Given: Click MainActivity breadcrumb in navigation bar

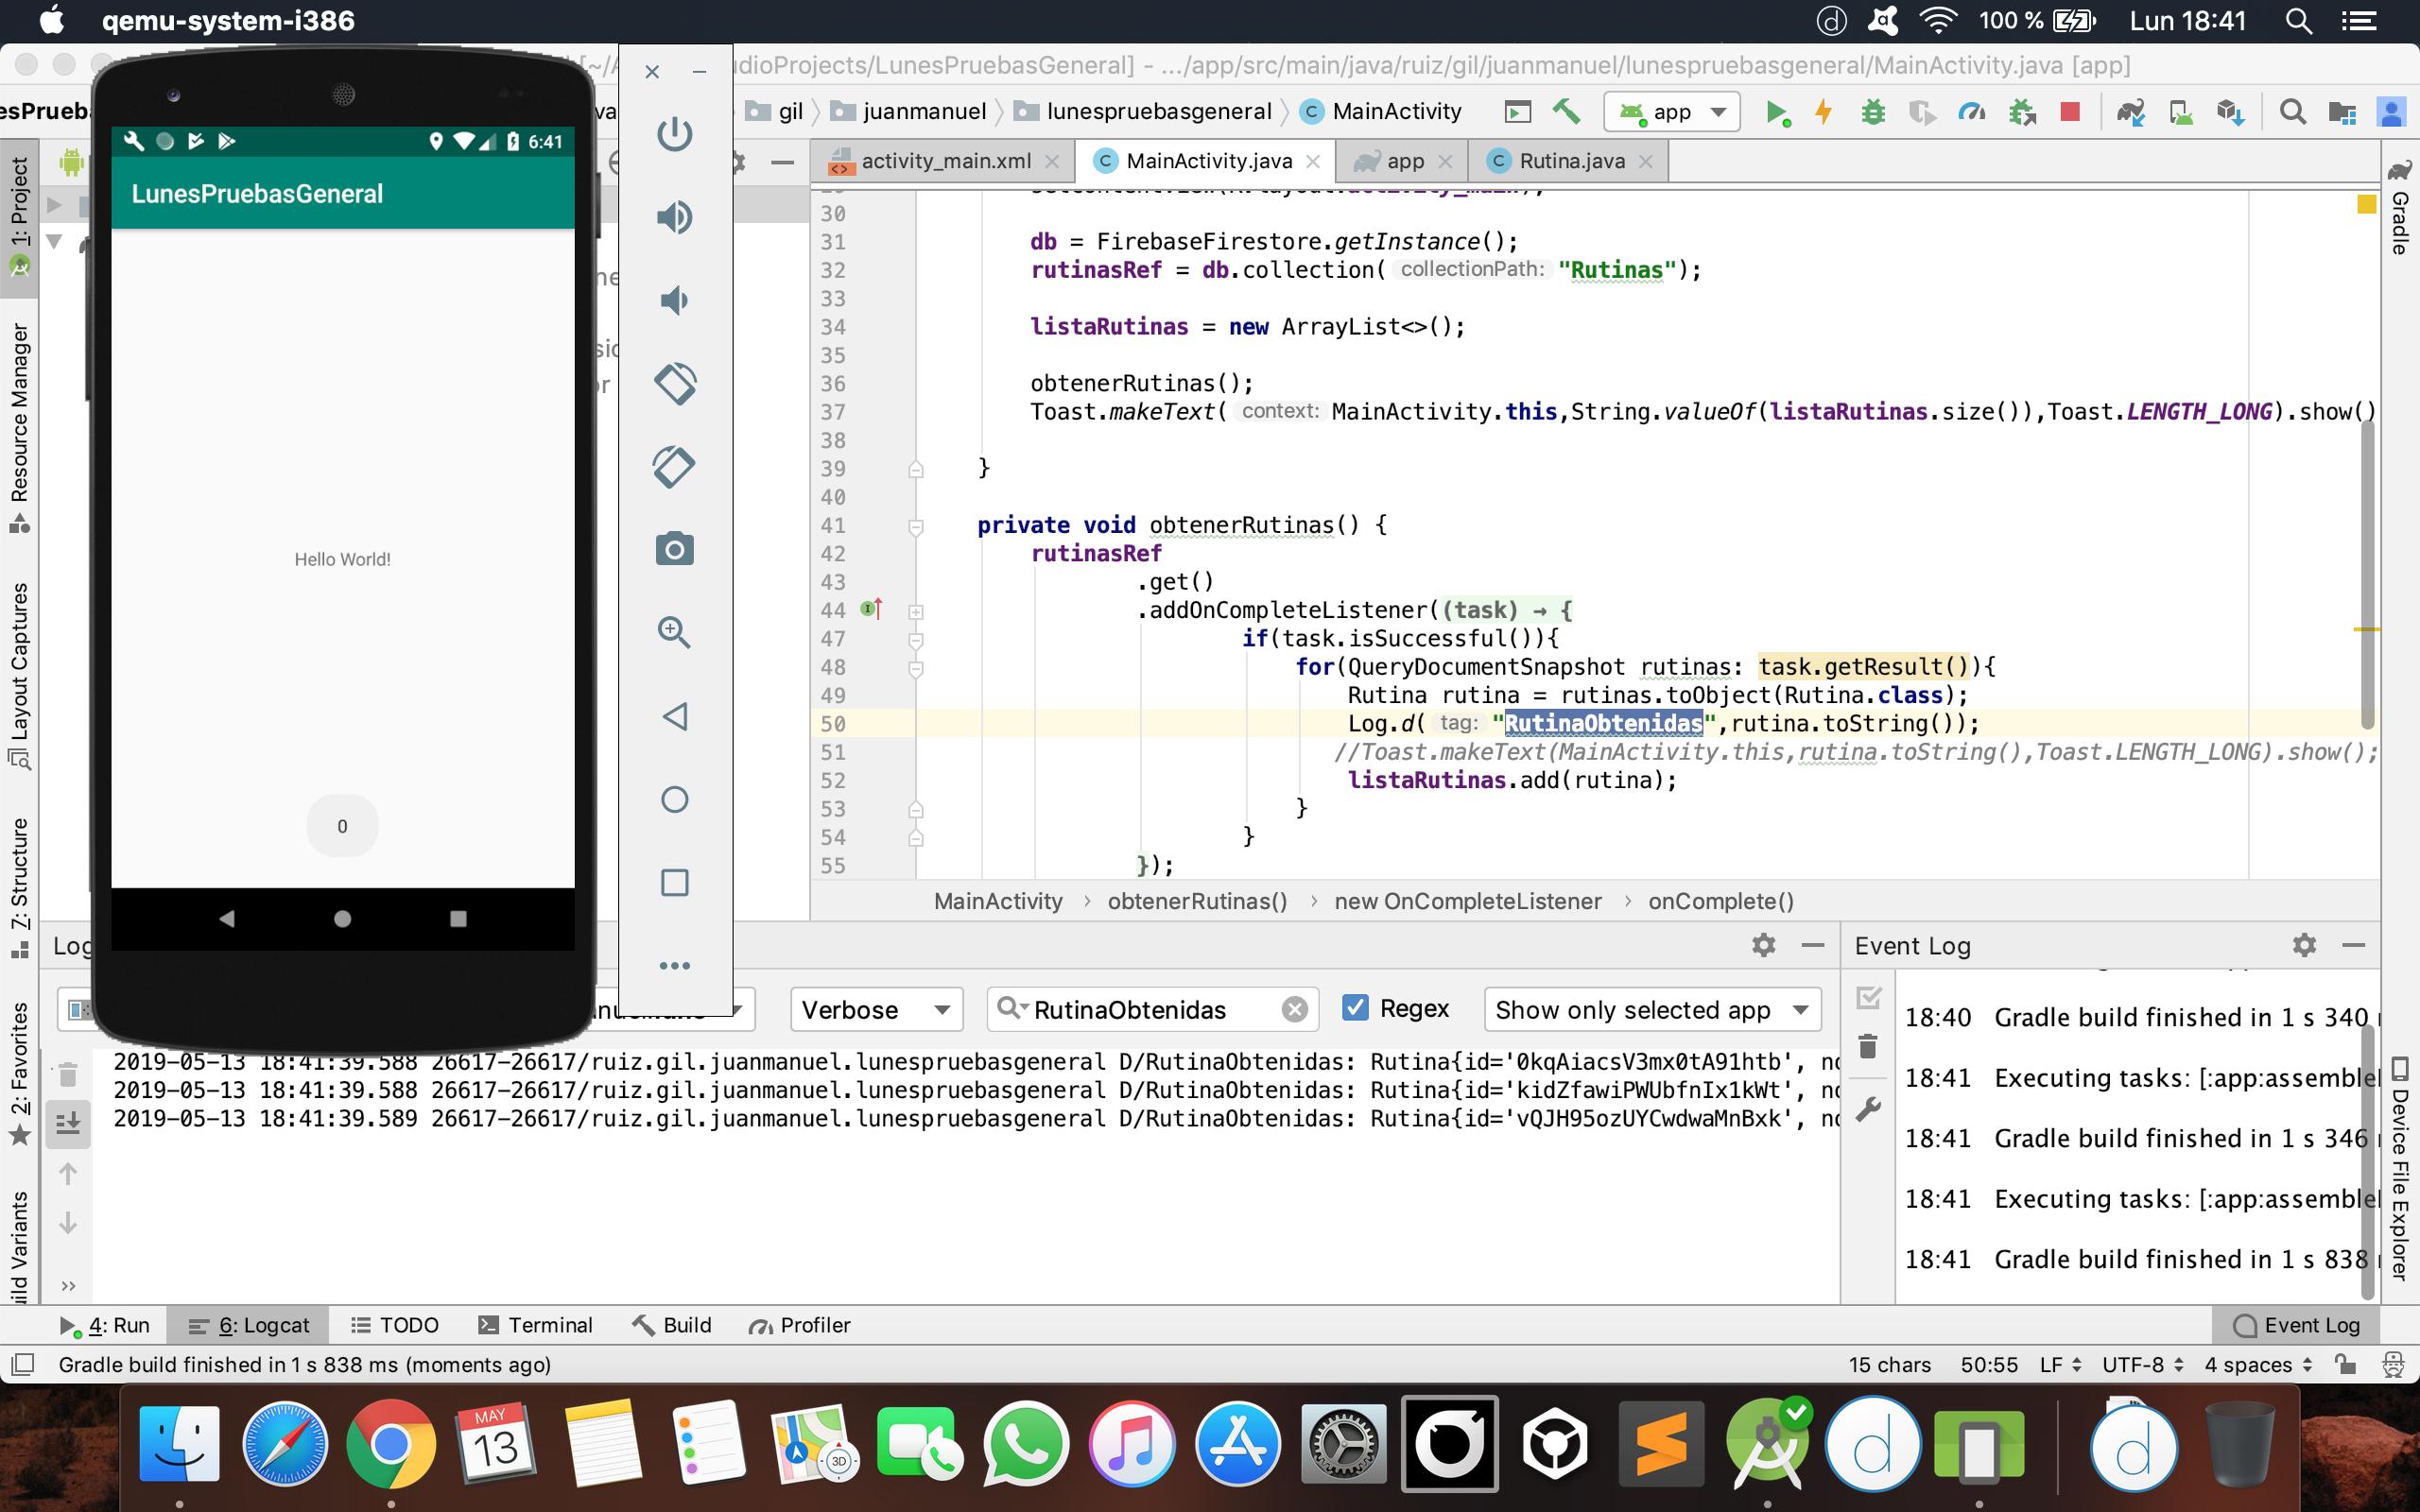Looking at the screenshot, I should click(1383, 111).
